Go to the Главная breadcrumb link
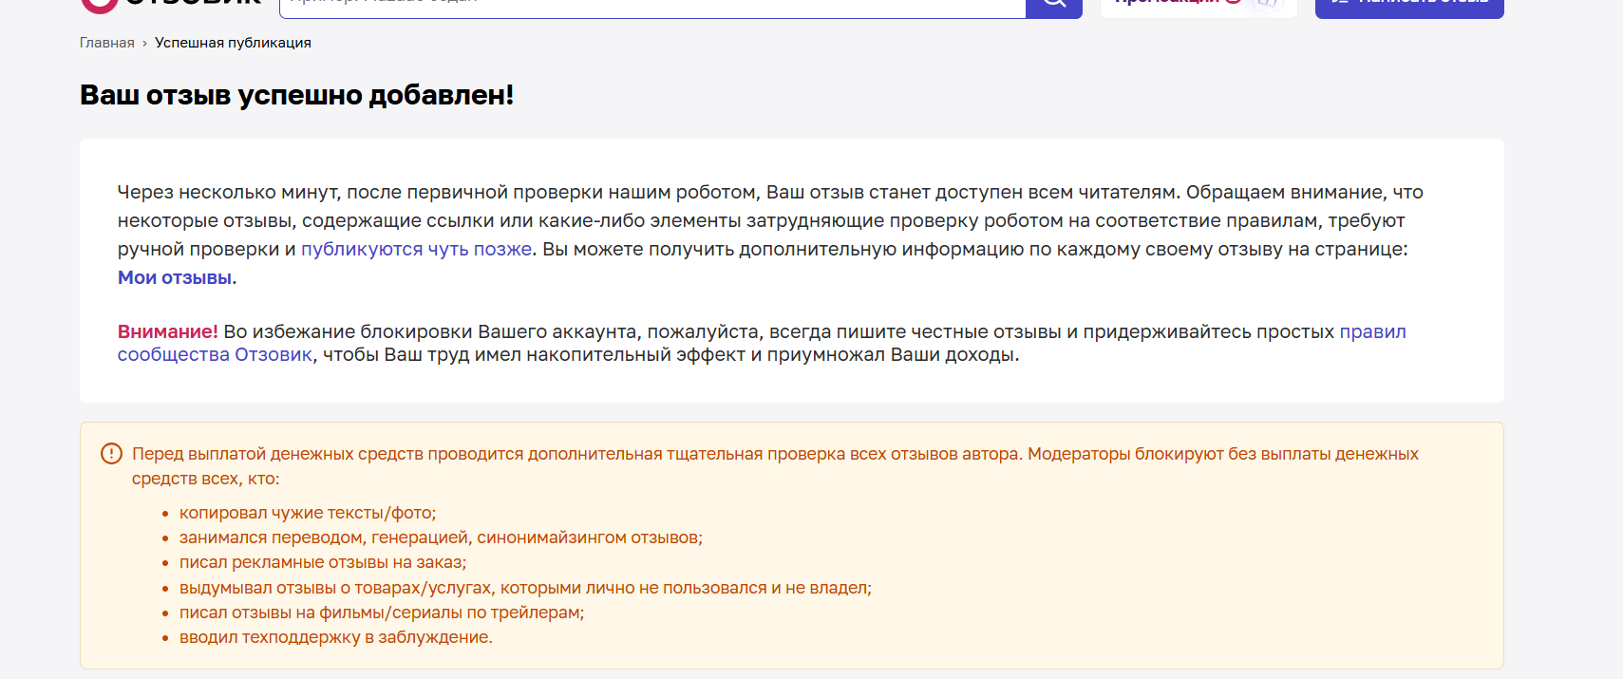1623x679 pixels. click(107, 43)
